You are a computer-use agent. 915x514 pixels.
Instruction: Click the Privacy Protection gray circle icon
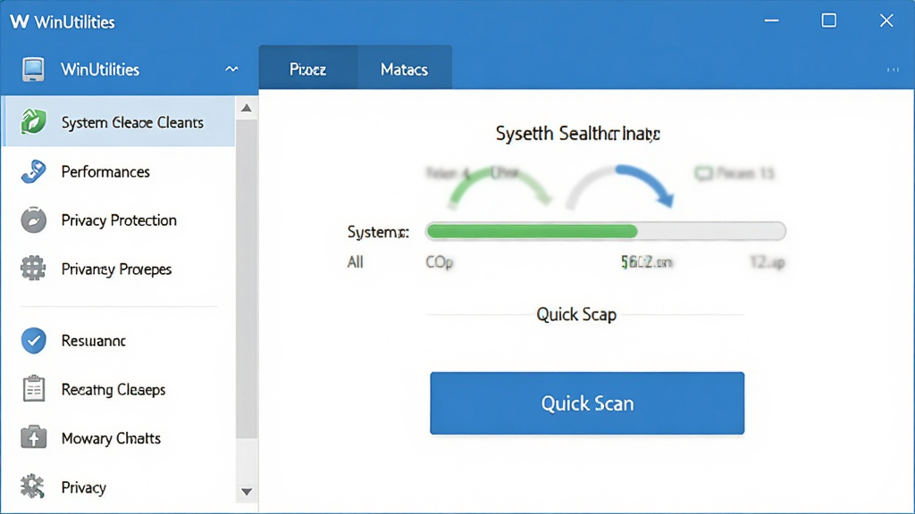tap(33, 220)
